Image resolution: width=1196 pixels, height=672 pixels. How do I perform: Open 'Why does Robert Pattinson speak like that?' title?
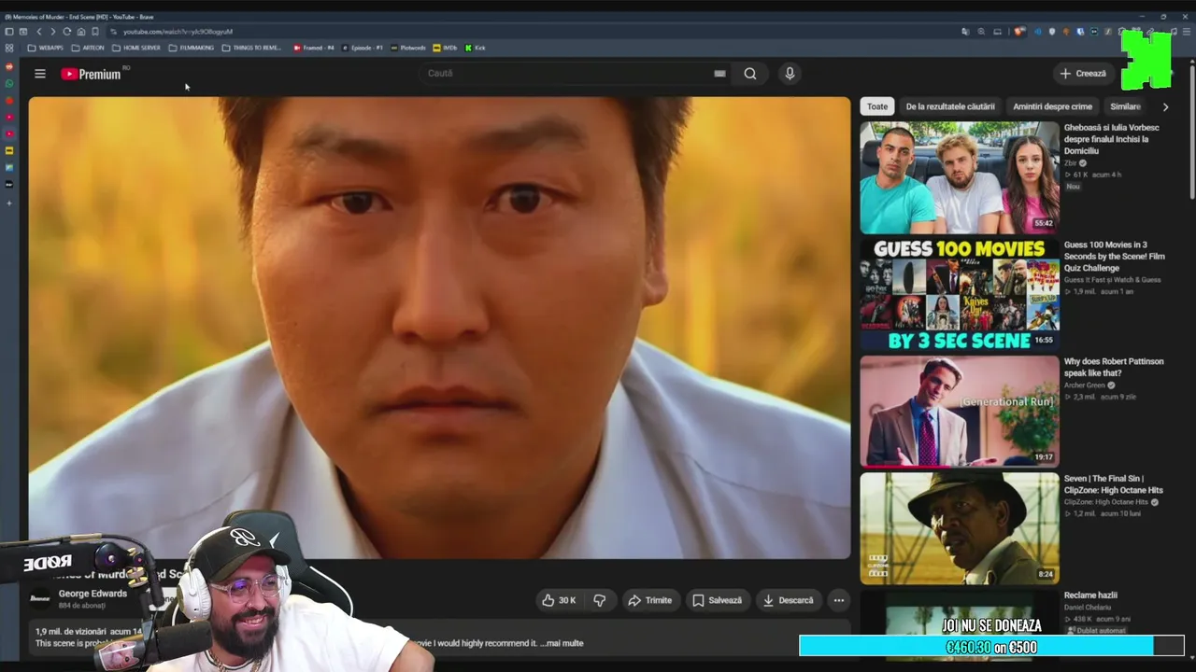click(1114, 367)
